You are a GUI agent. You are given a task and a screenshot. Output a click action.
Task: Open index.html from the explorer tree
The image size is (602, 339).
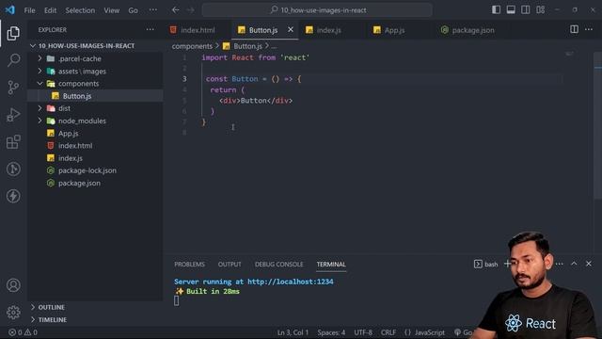tap(95, 146)
